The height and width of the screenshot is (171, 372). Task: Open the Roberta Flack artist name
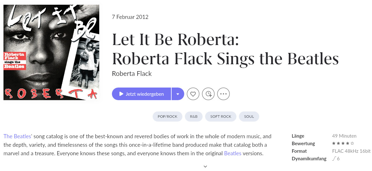(132, 74)
